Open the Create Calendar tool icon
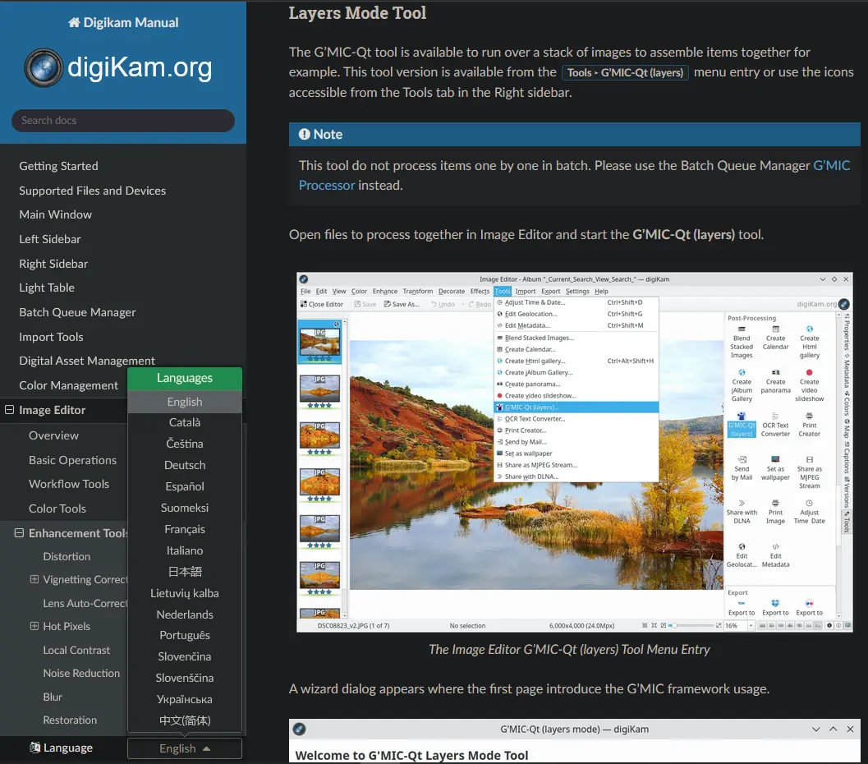The width and height of the screenshot is (868, 764). tap(776, 329)
